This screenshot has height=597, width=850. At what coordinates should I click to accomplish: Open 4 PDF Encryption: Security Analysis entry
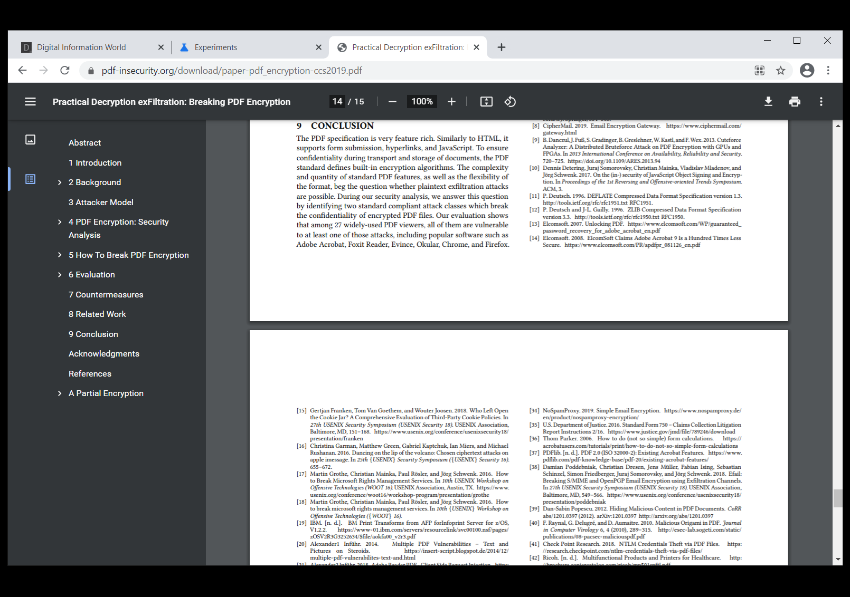[118, 228]
